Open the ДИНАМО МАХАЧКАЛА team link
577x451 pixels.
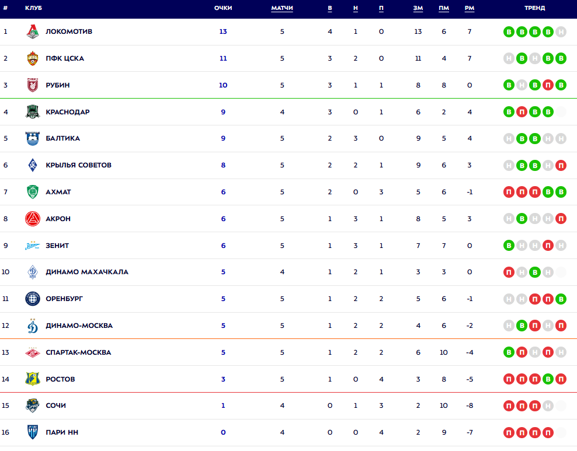(87, 272)
